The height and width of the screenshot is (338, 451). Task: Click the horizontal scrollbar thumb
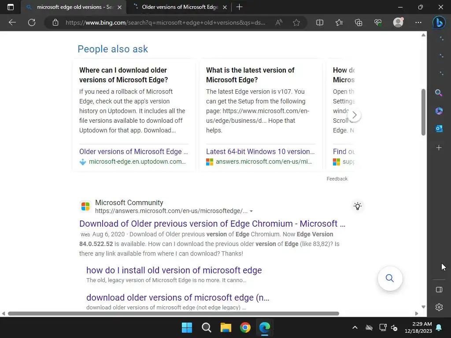[174, 313]
